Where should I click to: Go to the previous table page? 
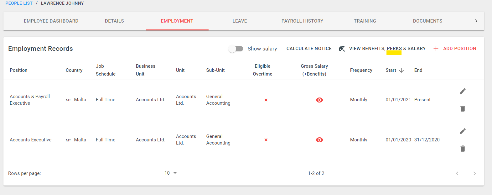point(457,173)
